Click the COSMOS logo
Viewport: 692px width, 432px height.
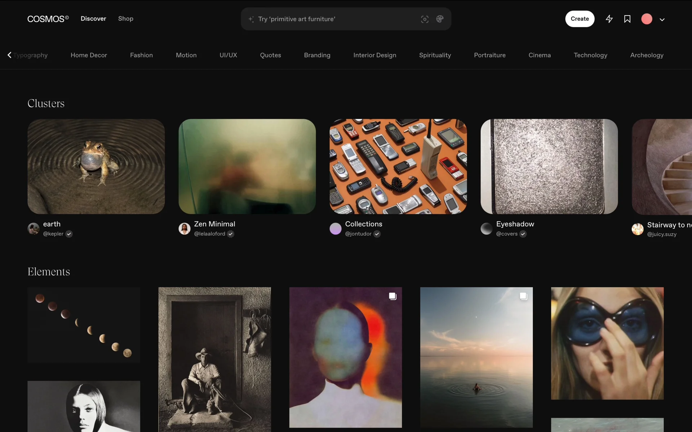48,19
